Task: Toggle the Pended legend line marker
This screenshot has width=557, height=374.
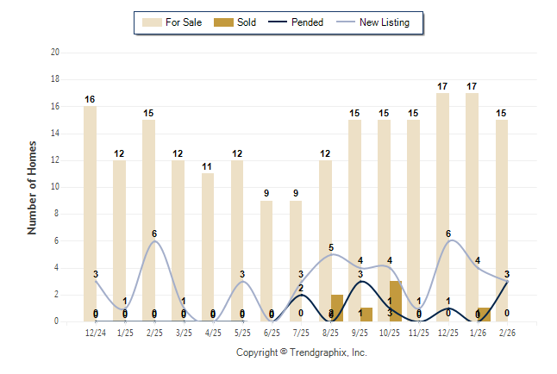Action: 276,22
